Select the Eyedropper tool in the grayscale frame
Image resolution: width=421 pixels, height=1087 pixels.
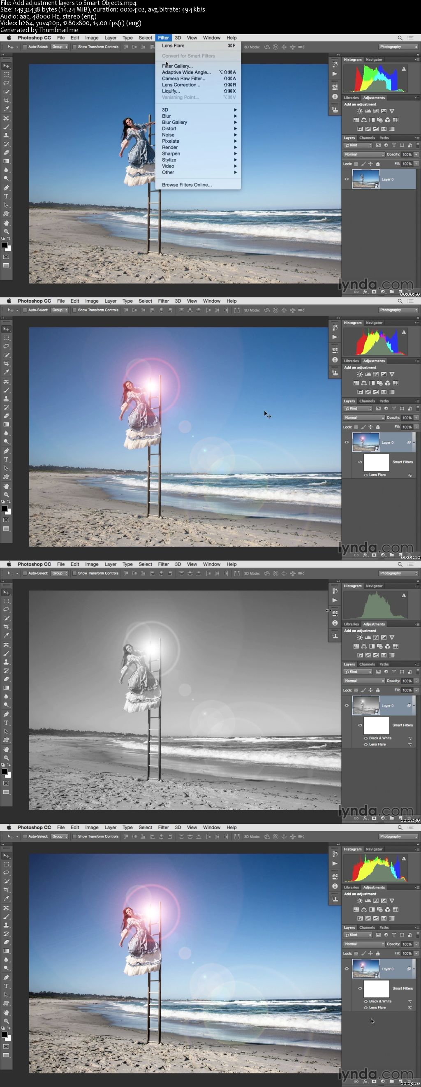click(x=6, y=635)
